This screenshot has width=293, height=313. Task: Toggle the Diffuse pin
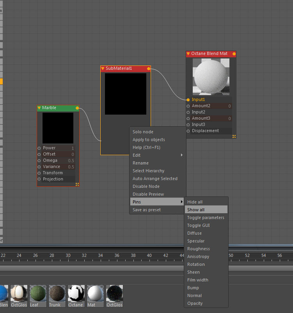point(206,233)
